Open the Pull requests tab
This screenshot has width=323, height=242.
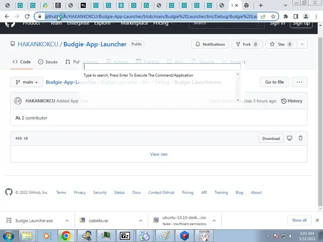point(82,62)
